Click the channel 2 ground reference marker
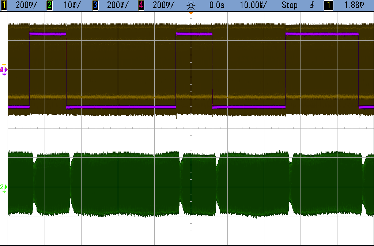 click(x=4, y=188)
